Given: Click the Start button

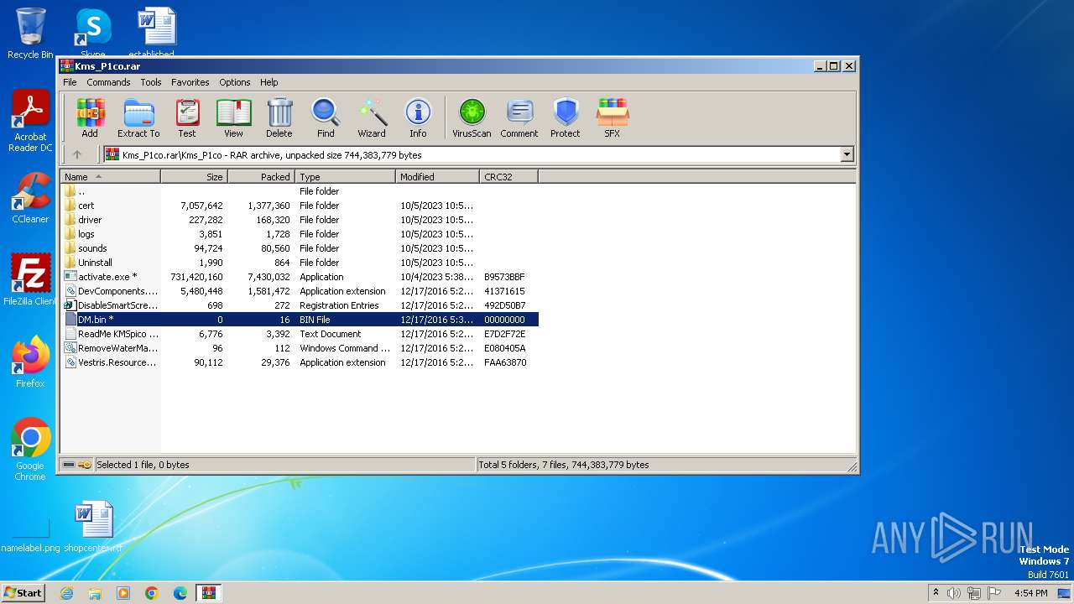Looking at the screenshot, I should point(23,593).
